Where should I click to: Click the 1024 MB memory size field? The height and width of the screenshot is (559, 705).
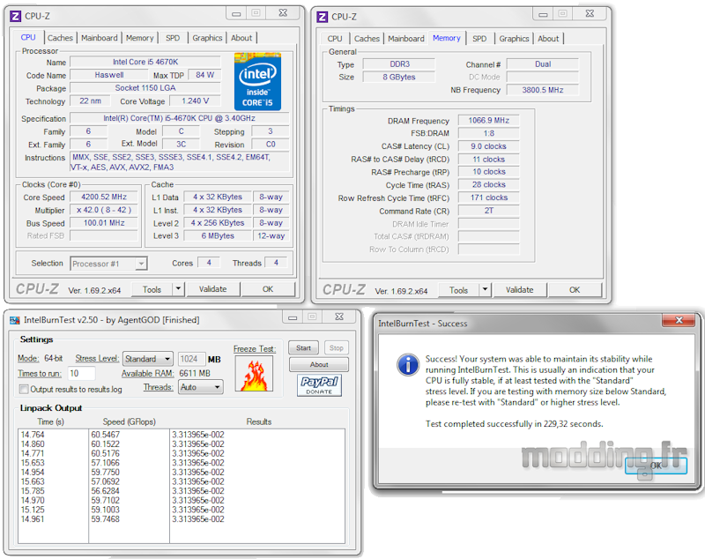coord(191,359)
